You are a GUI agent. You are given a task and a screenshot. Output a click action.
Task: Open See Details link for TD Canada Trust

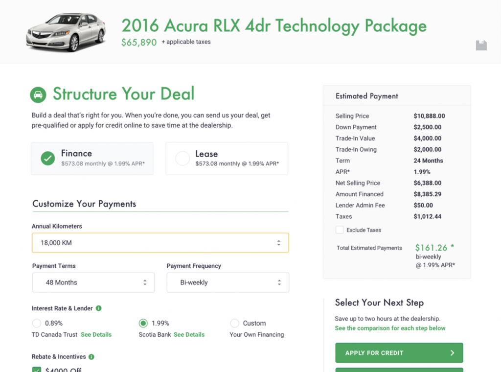pyautogui.click(x=96, y=335)
